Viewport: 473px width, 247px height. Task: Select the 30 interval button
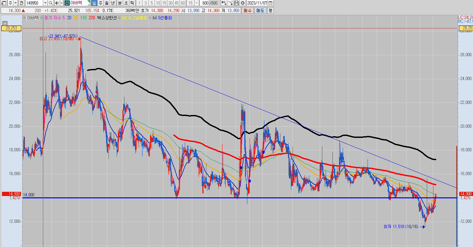pyautogui.click(x=170, y=3)
